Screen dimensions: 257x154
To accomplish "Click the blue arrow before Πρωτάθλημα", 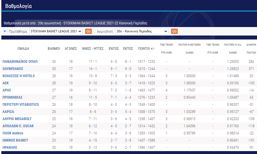I will coord(5,31).
